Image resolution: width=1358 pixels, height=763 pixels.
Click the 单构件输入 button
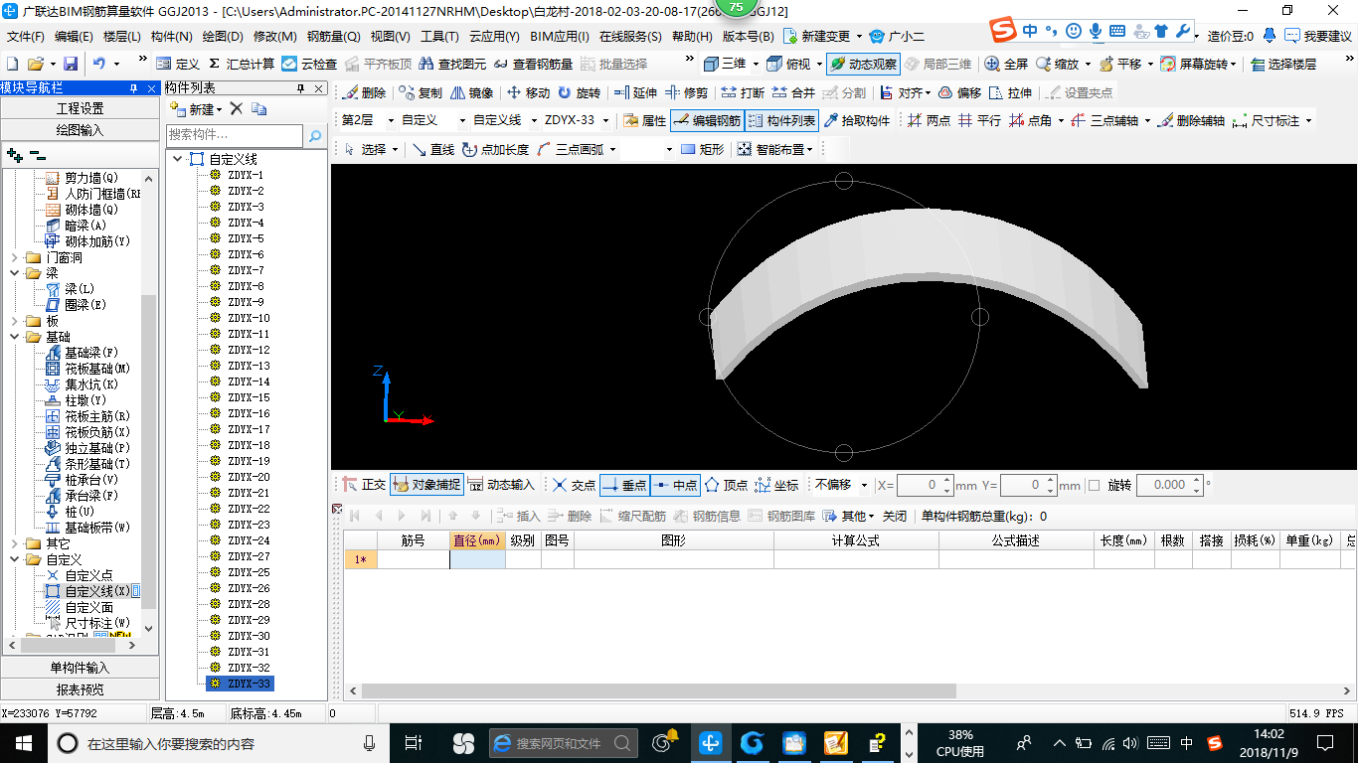pos(80,668)
